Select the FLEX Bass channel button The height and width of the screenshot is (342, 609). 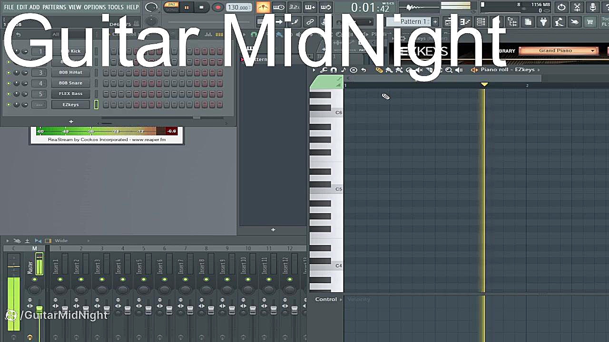(70, 94)
